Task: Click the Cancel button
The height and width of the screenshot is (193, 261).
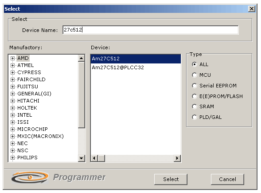Action: pos(227,179)
